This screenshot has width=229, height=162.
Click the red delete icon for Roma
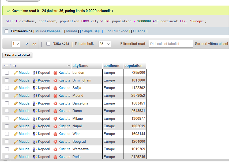(55, 111)
